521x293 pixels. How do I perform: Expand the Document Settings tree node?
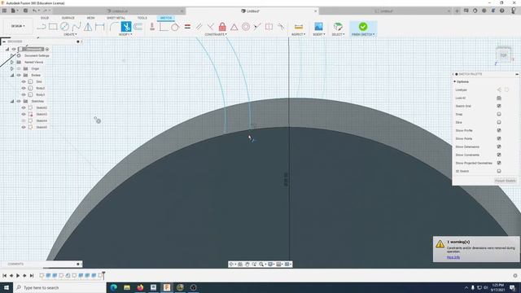tap(12, 55)
